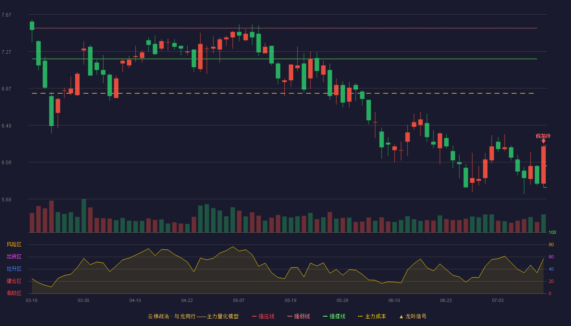The image size is (571, 326).
Task: Click the 7.27 price axis label
Action: (x=6, y=52)
